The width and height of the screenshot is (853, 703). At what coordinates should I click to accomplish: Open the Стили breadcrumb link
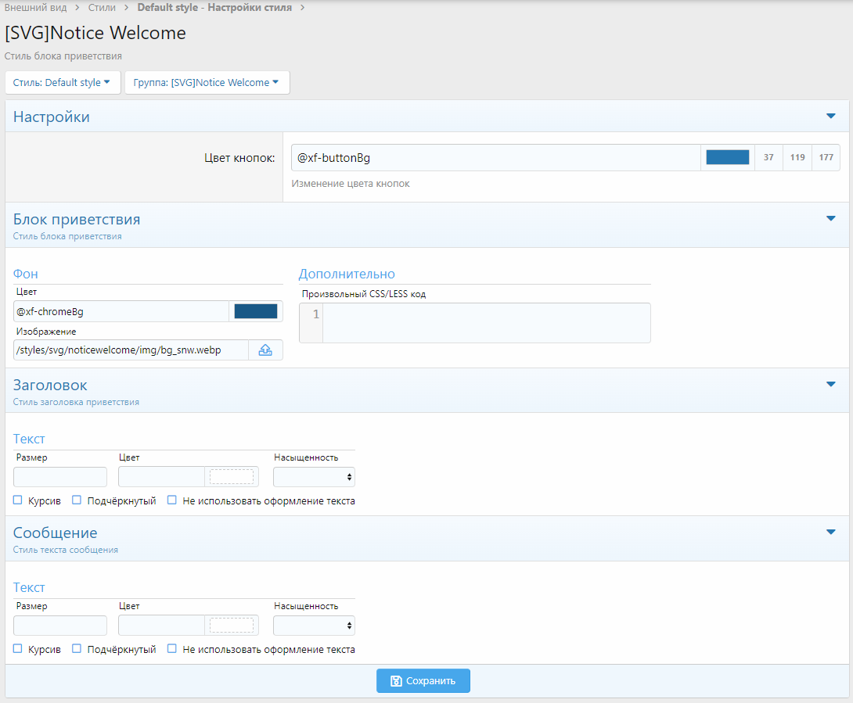(x=102, y=8)
